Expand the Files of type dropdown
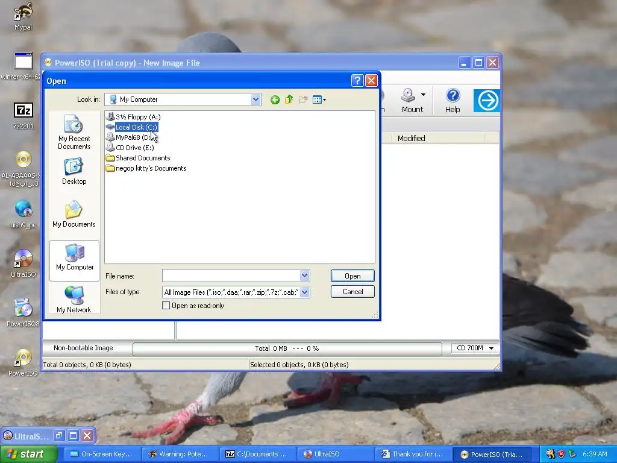 pos(304,292)
